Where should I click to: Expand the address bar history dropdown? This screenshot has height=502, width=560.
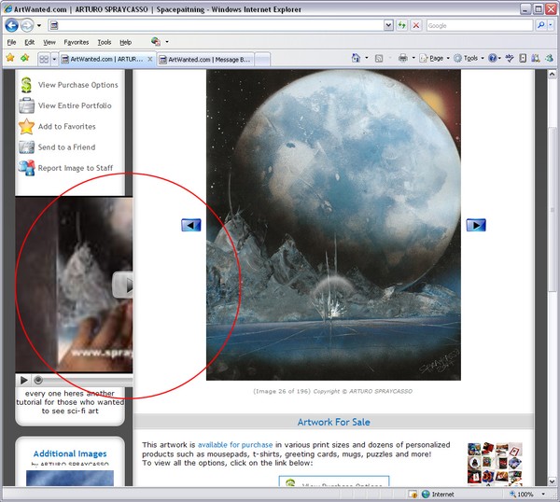click(388, 25)
